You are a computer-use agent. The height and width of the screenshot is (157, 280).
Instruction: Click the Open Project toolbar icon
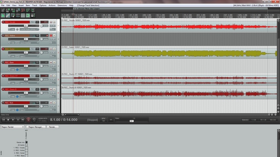tap(8, 10)
